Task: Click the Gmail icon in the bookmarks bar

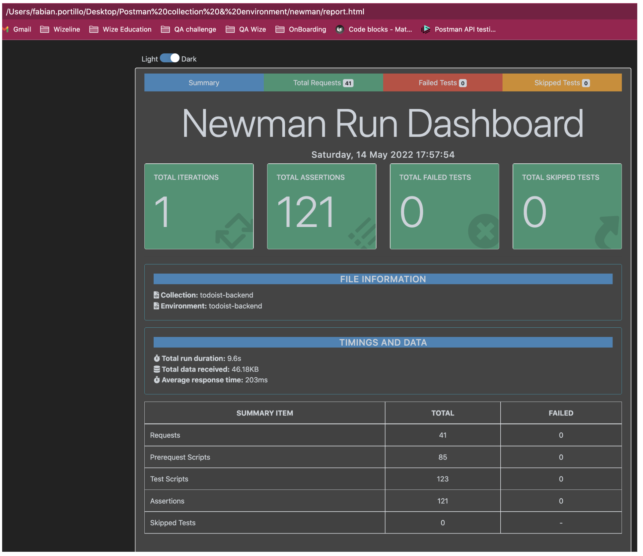Action: click(x=5, y=29)
